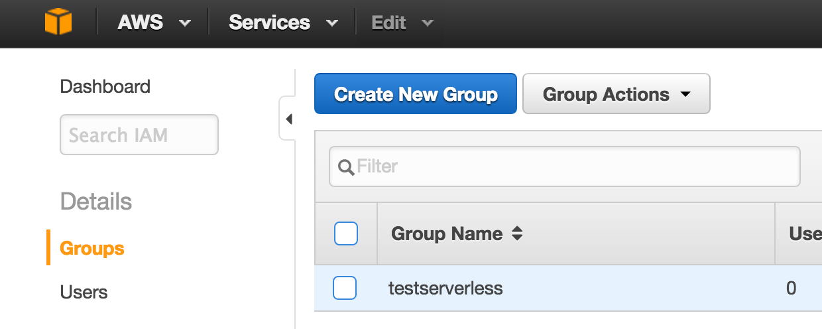Click the chevron beside the Edit menu

[x=428, y=23]
